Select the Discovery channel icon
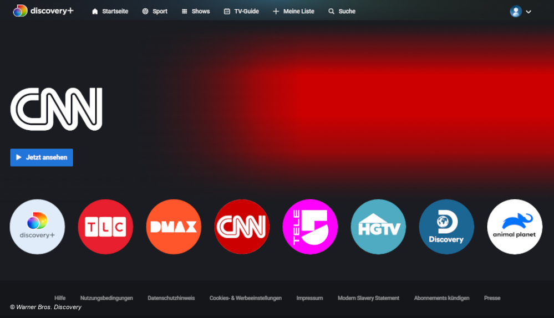 (x=446, y=227)
